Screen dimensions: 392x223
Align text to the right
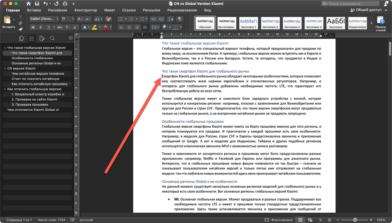137,27
